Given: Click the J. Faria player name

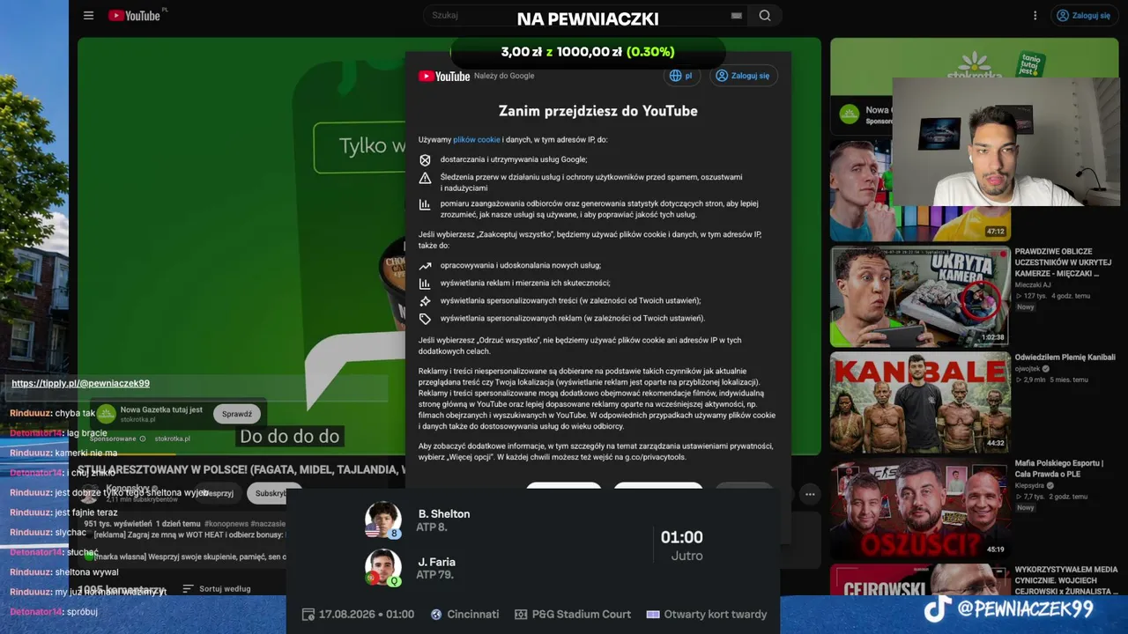Looking at the screenshot, I should (x=437, y=562).
